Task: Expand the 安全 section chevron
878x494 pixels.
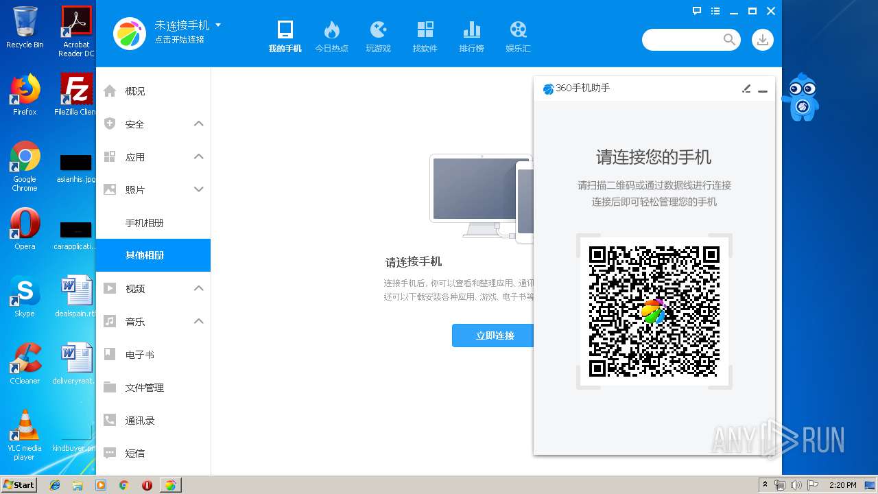Action: (x=199, y=123)
